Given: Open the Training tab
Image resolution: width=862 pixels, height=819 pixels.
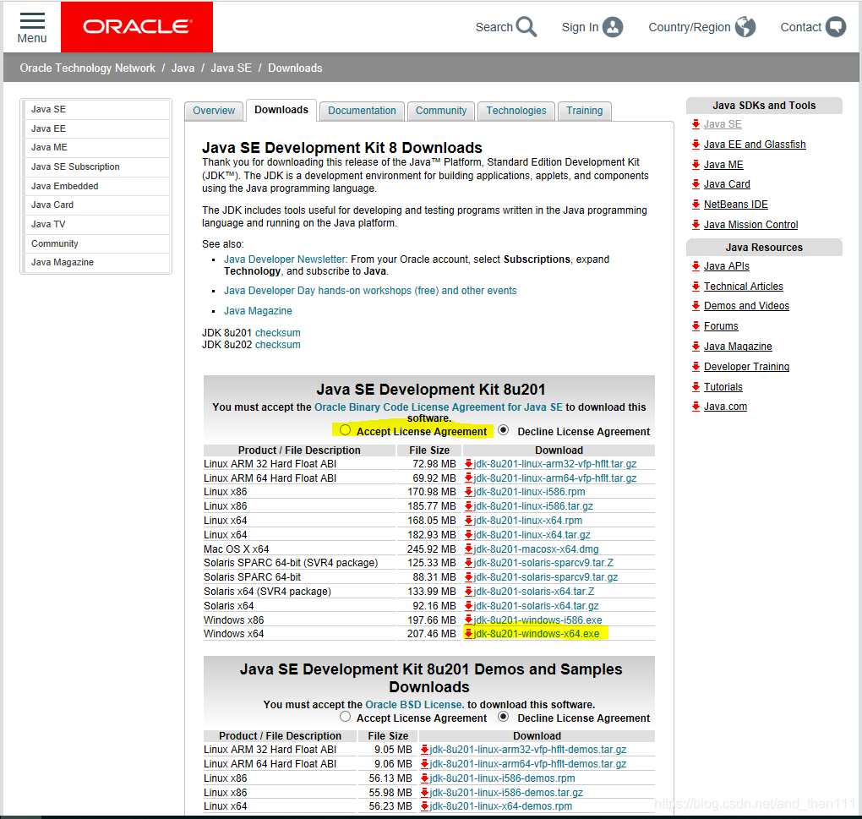Looking at the screenshot, I should 584,111.
